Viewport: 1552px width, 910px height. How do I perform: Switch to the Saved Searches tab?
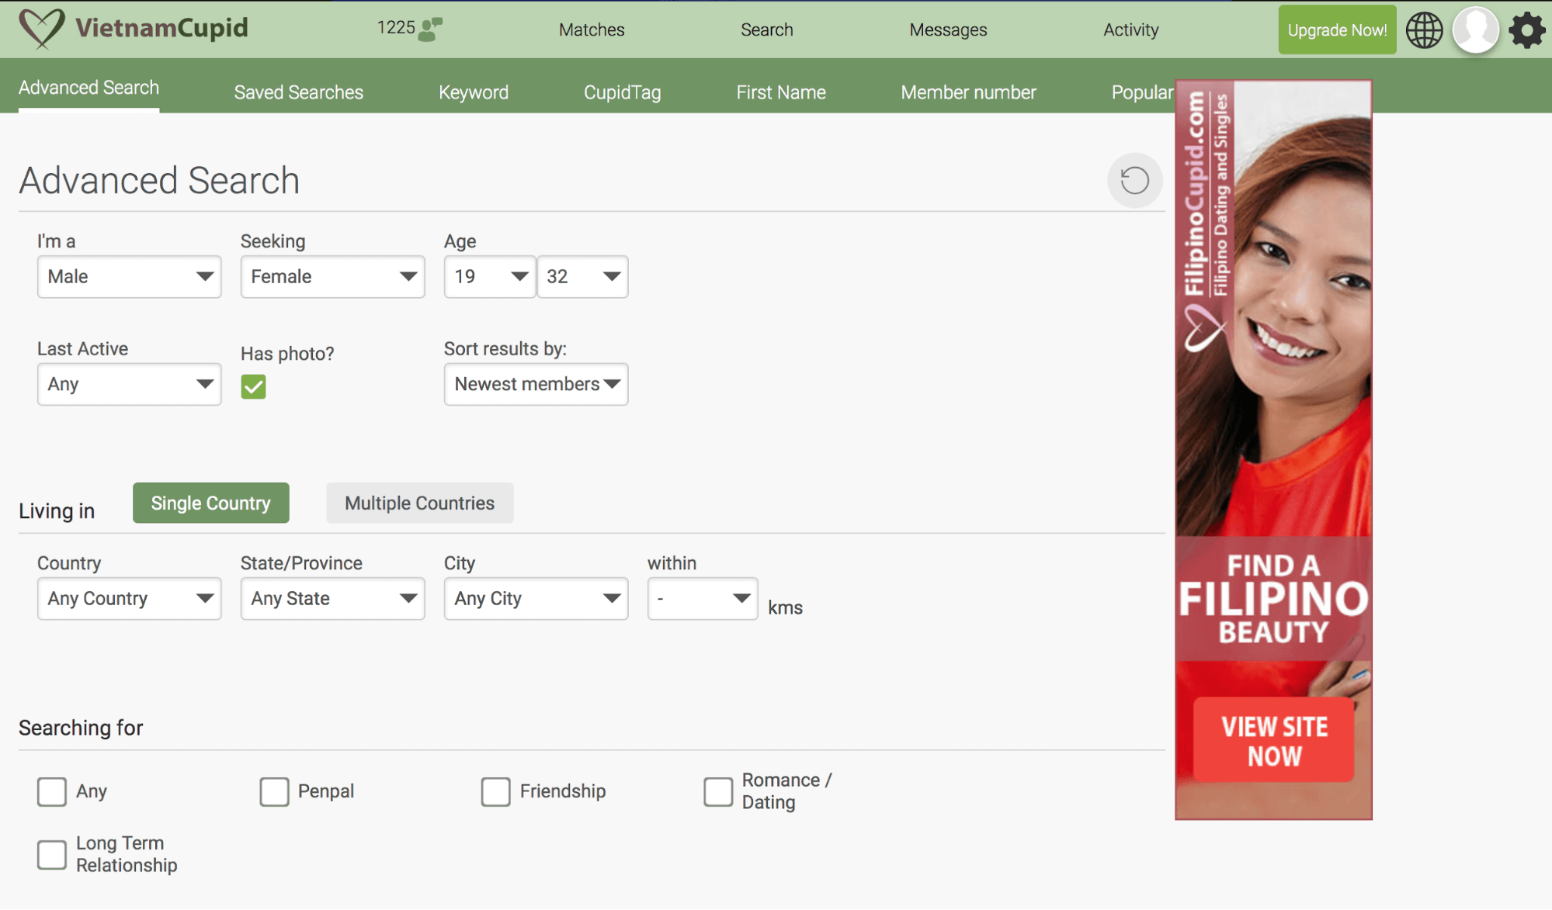point(299,92)
